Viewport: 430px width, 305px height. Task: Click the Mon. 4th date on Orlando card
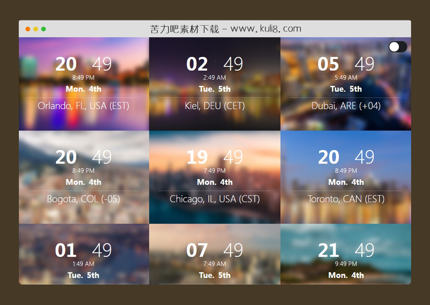click(83, 89)
